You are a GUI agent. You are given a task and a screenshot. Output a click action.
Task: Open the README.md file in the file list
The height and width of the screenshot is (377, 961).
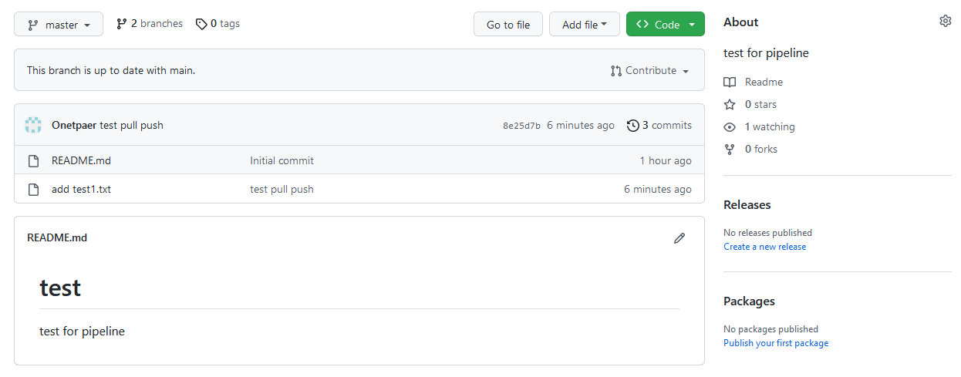tap(81, 160)
